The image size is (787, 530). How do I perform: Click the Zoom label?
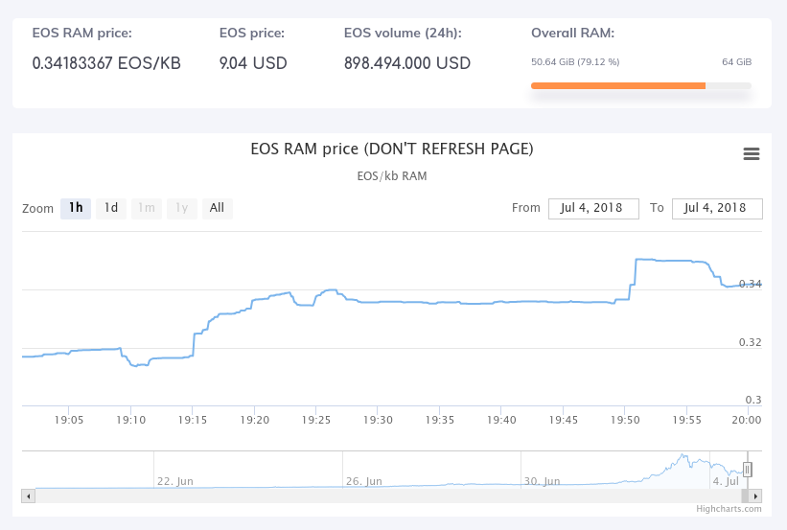point(37,209)
